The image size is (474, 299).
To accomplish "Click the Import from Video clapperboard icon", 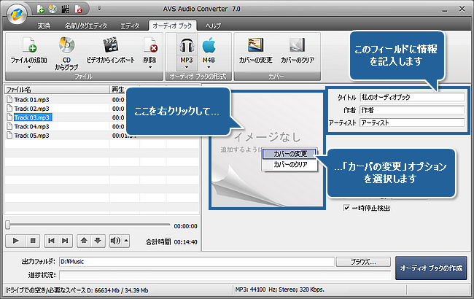I will click(110, 47).
